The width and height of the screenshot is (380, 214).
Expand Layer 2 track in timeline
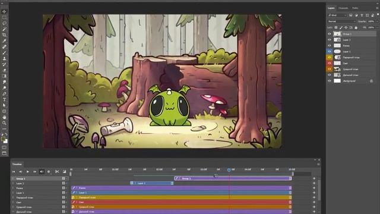coord(13,184)
